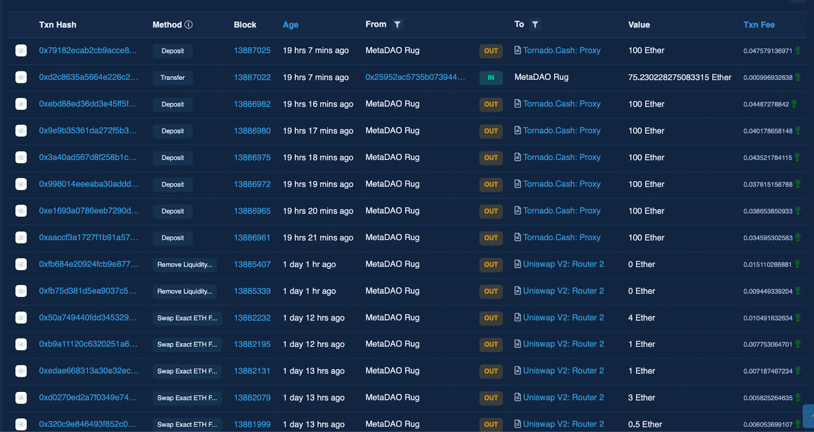Screen dimensions: 814x432
Task: Open quick view eye for 0xebd88ed36dd3e45ff5f transaction
Action: click(x=21, y=104)
